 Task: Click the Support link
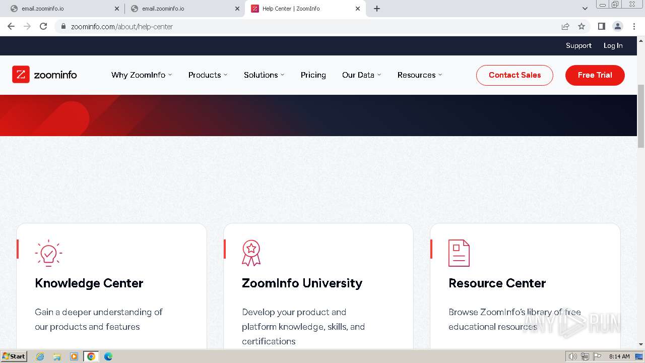pos(578,45)
